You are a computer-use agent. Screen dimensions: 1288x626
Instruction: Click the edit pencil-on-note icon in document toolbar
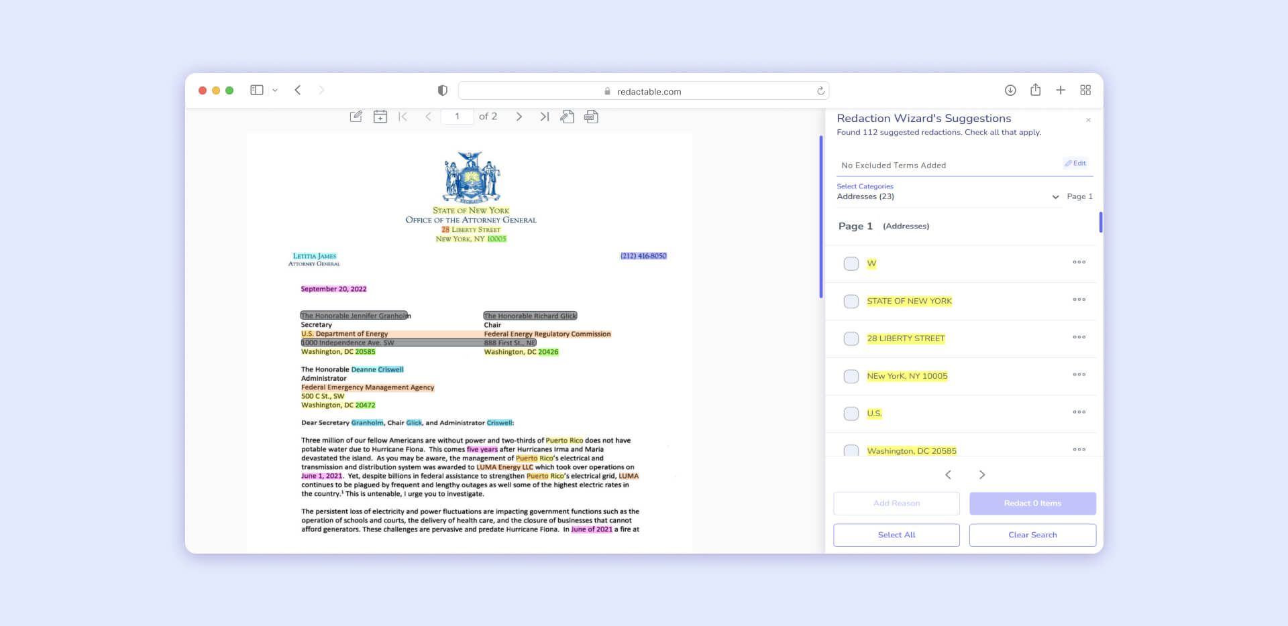[x=356, y=117]
